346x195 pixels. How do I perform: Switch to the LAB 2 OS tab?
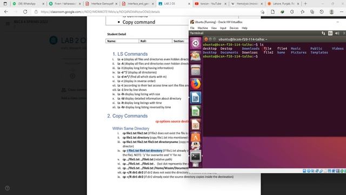pos(174,4)
